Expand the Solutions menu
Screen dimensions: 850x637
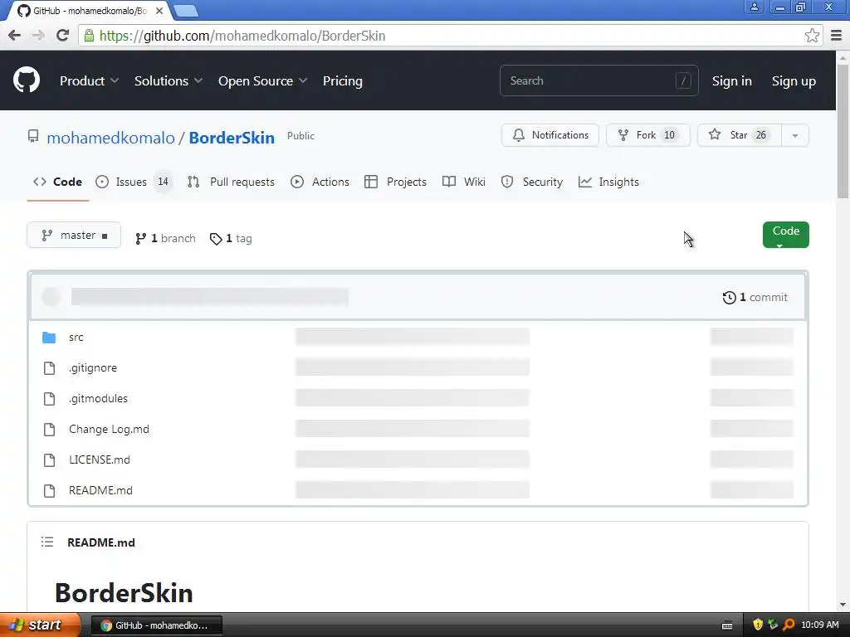coord(168,80)
